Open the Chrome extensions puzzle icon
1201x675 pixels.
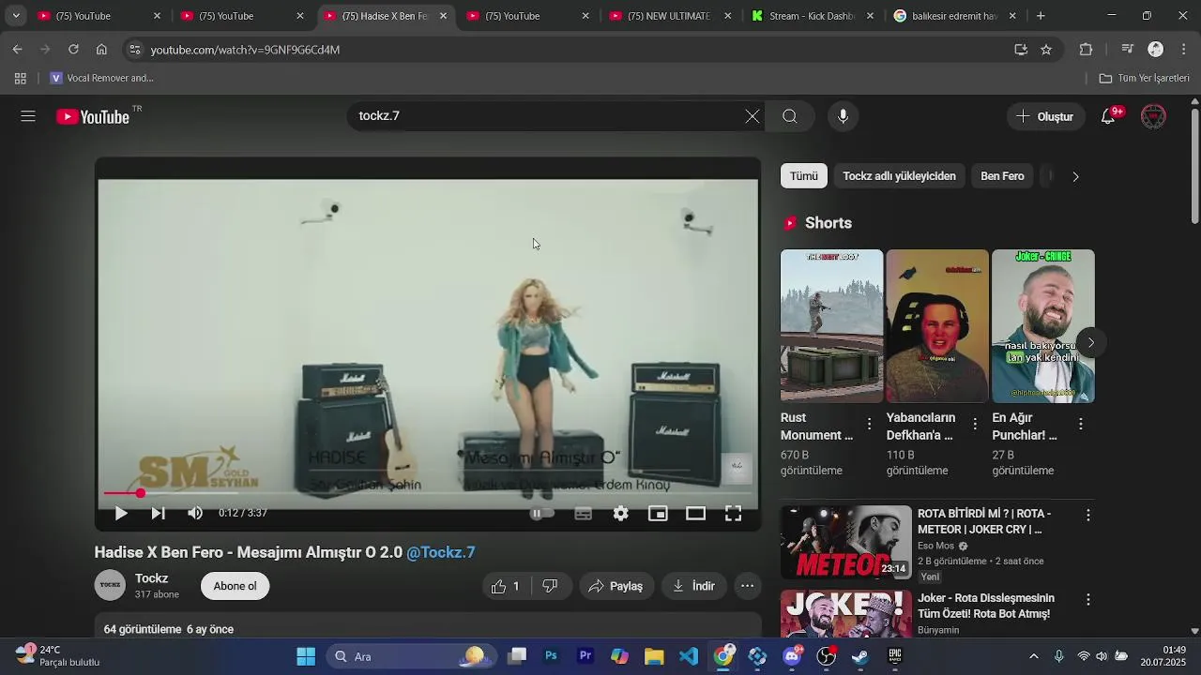(1087, 50)
